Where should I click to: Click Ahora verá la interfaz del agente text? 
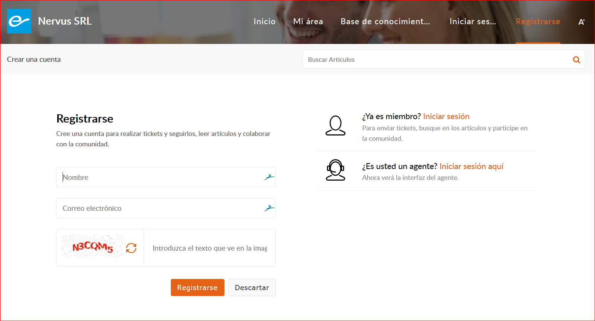click(x=410, y=178)
